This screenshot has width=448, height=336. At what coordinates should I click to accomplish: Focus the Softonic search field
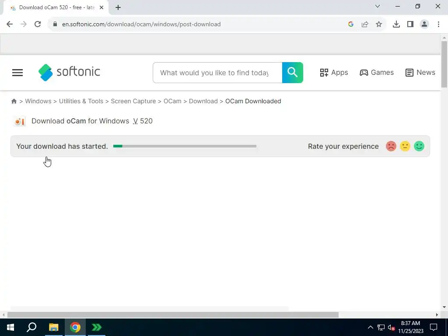[217, 73]
